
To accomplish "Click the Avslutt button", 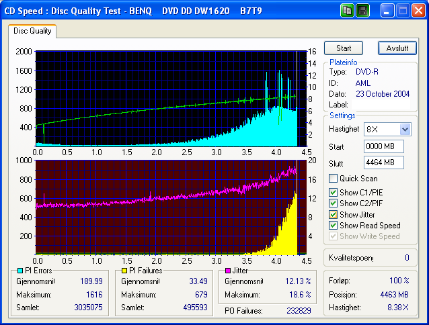I will coord(397,48).
